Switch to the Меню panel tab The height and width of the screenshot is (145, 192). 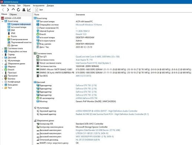tap(4, 14)
